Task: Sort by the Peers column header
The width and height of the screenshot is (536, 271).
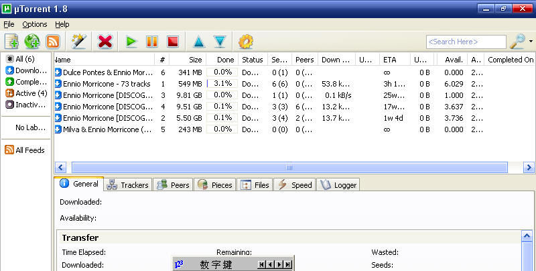Action: click(x=305, y=60)
